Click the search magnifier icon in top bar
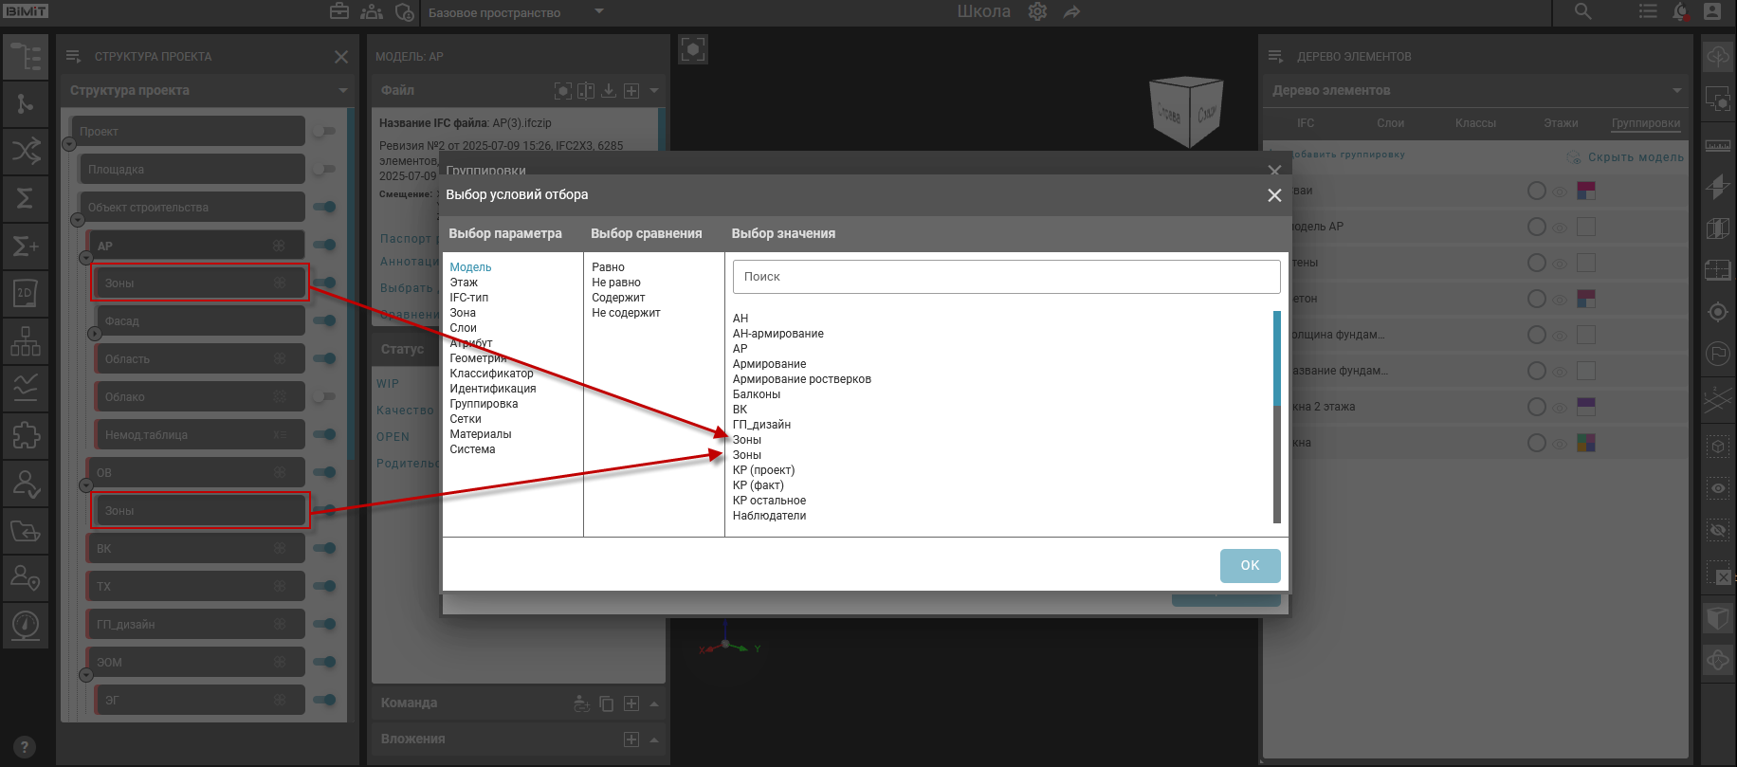 point(1582,12)
